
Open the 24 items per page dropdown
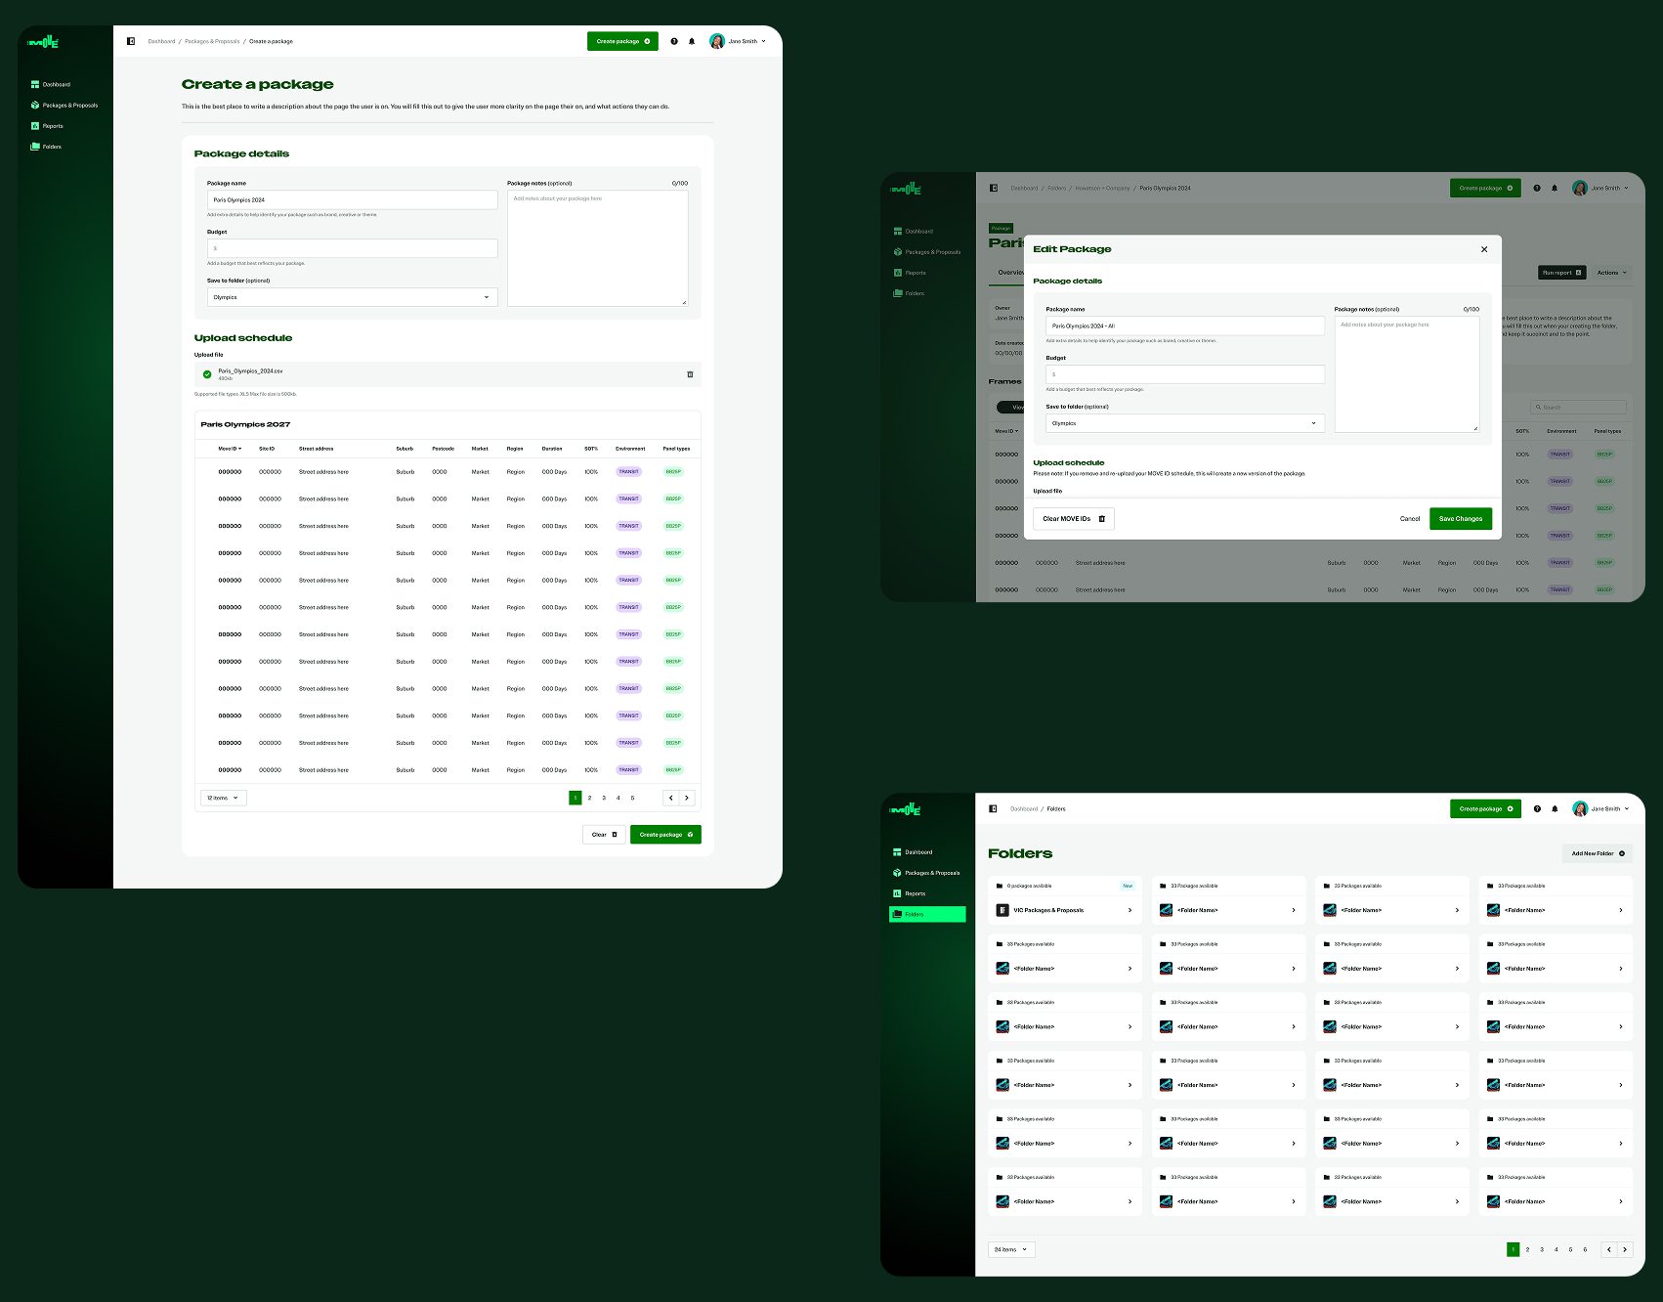coord(1011,1249)
